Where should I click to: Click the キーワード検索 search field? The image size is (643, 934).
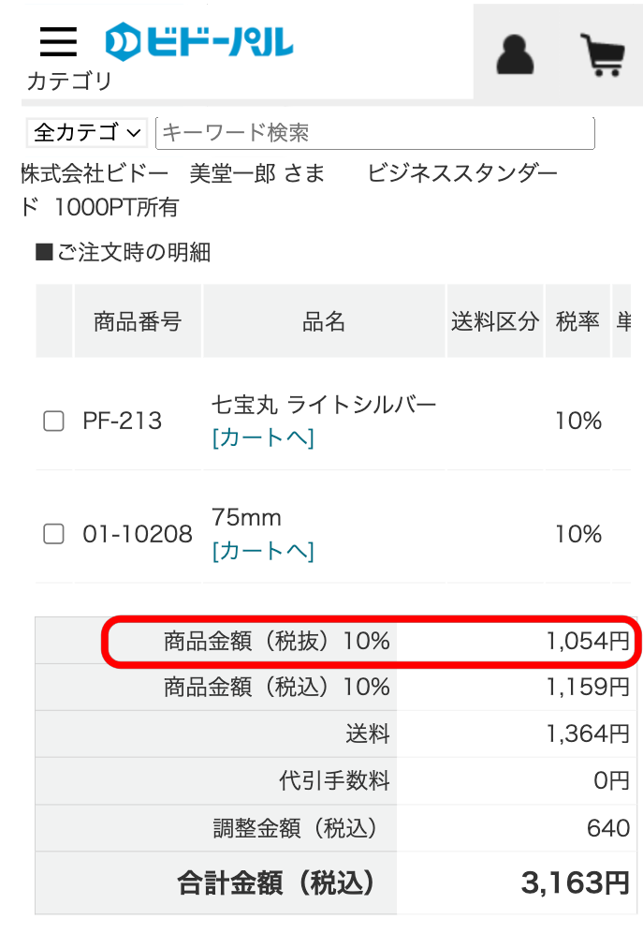coord(375,133)
